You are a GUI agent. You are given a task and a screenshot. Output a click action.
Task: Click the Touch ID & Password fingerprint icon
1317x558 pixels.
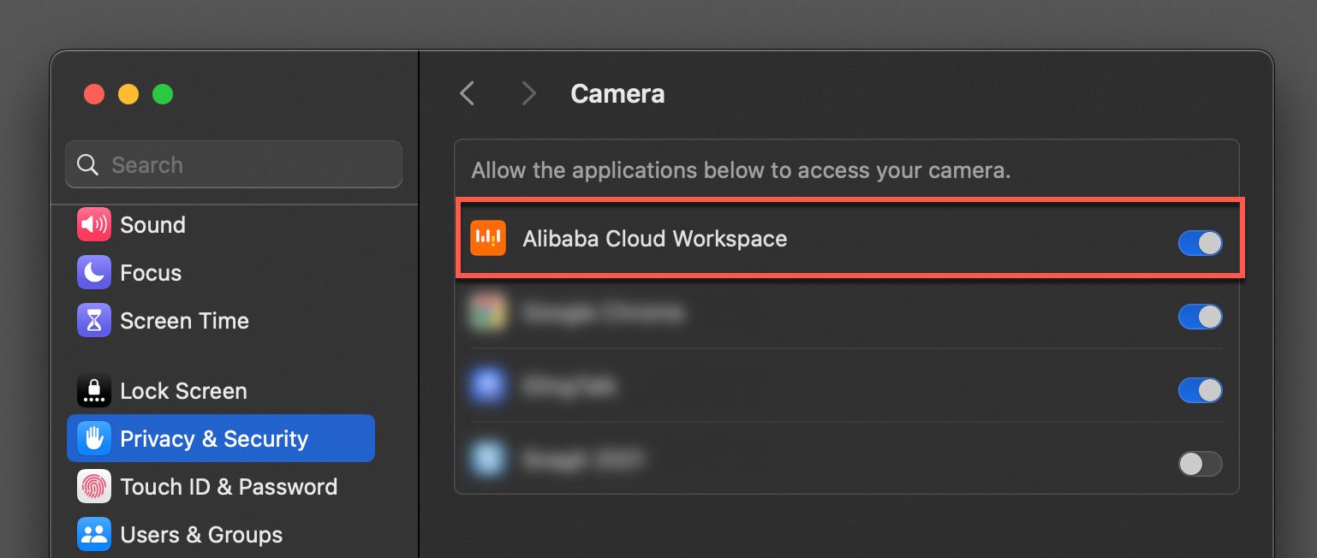(93, 486)
